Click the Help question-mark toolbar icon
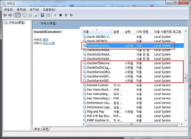Viewport: 191px width, 139px height. (x=42, y=15)
